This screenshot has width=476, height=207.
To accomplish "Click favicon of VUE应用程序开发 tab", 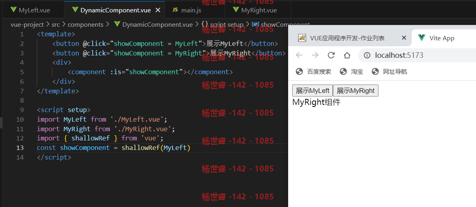I will (302, 38).
